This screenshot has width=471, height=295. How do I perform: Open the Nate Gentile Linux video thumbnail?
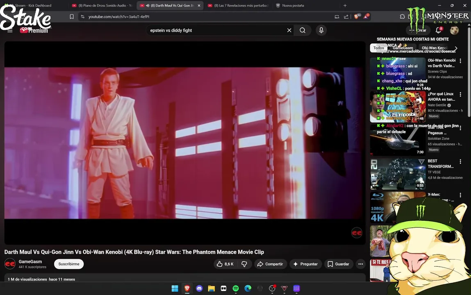click(x=398, y=107)
